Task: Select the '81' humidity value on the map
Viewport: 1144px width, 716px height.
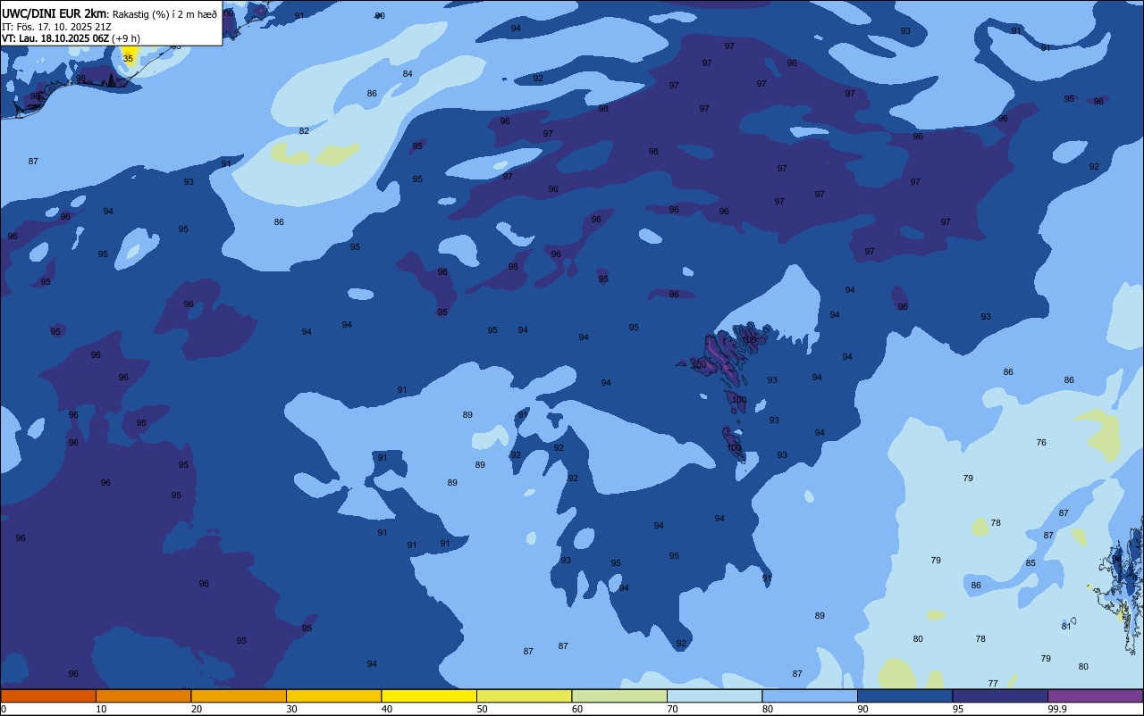Action: [1066, 626]
